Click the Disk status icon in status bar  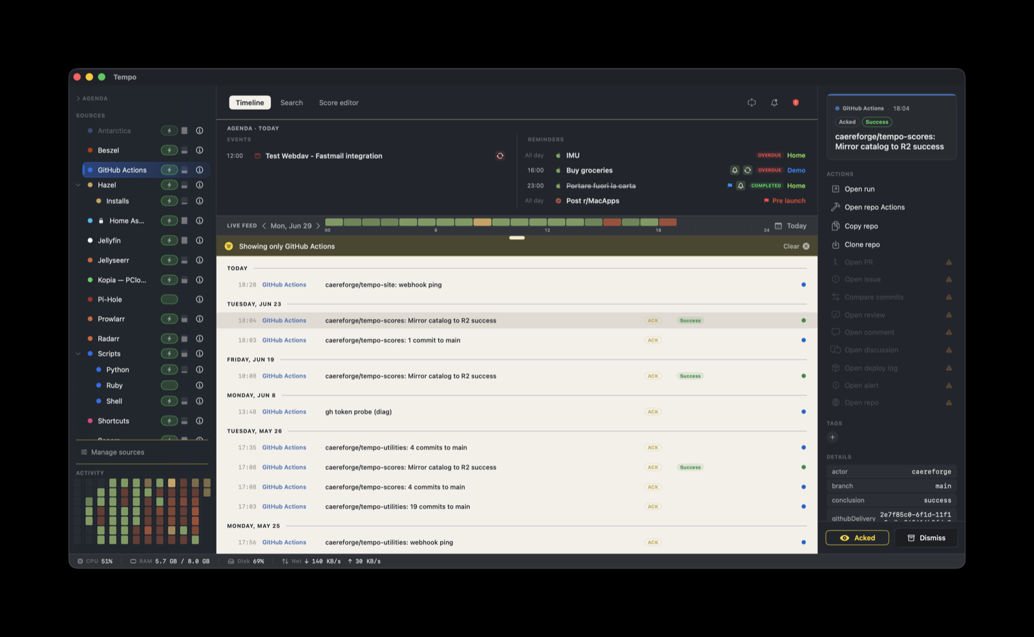coord(231,561)
